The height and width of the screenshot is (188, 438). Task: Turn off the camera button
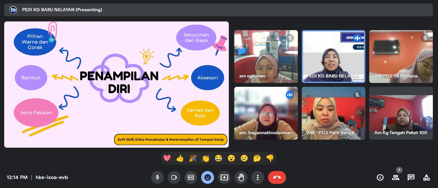click(x=174, y=177)
